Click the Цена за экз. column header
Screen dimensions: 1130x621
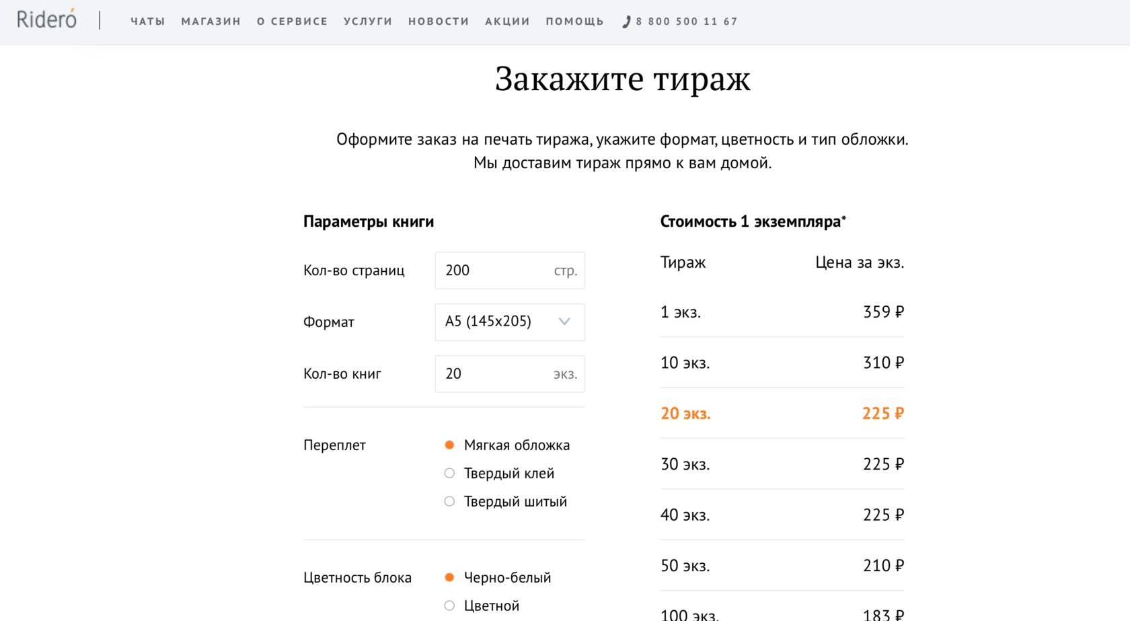[860, 262]
